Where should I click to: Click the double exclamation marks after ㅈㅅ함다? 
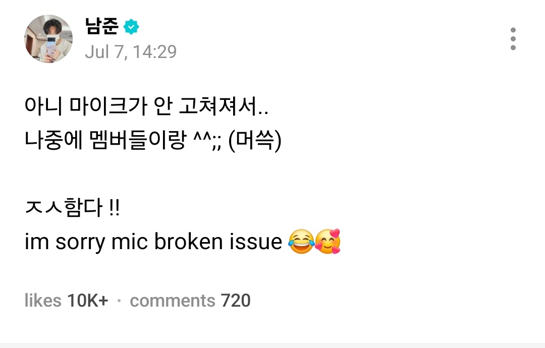114,208
